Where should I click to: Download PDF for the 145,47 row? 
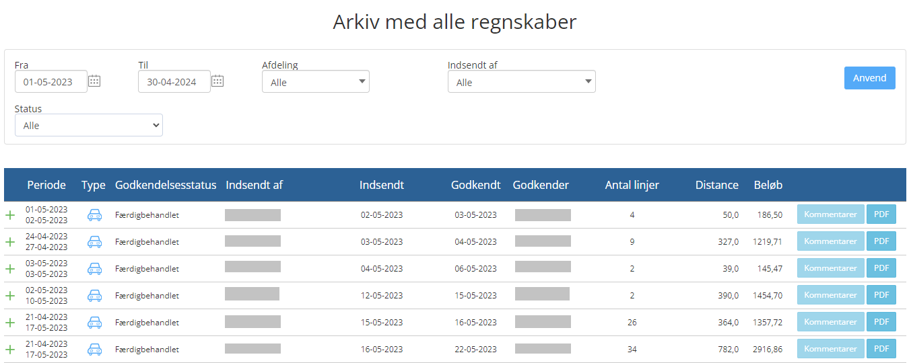coord(881,268)
